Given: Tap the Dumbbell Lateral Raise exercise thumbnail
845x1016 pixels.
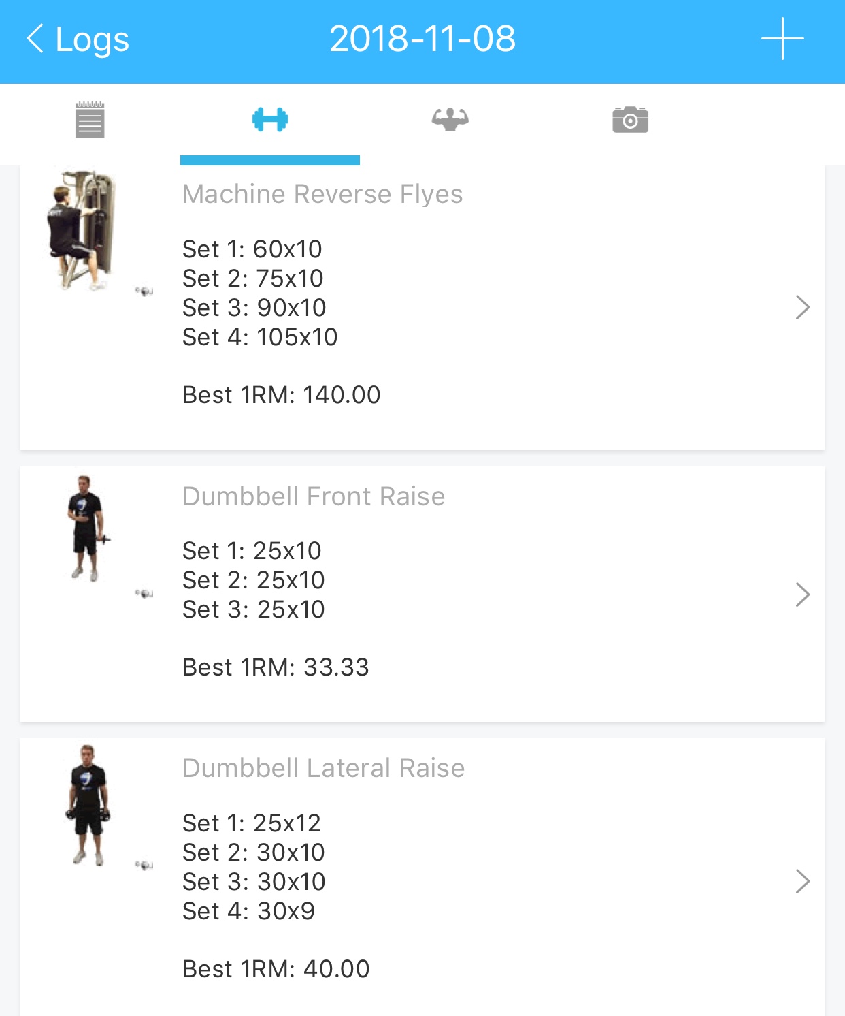Looking at the screenshot, I should click(88, 805).
